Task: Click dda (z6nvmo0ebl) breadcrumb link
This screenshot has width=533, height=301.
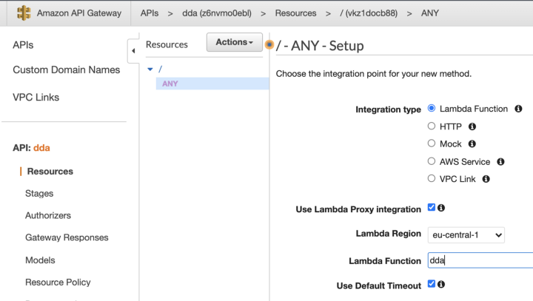Action: point(217,13)
